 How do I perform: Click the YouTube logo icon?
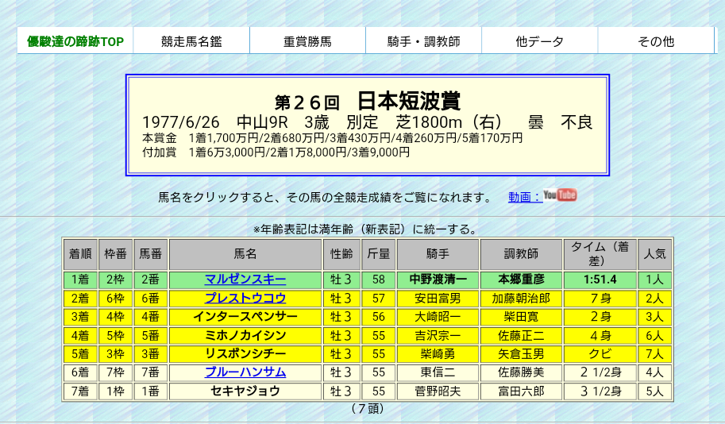click(x=560, y=195)
